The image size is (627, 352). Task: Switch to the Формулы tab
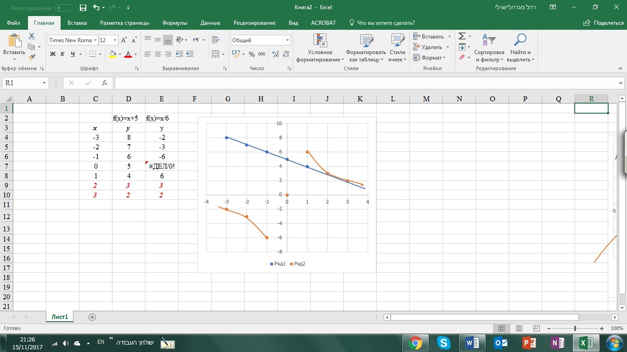[x=175, y=23]
